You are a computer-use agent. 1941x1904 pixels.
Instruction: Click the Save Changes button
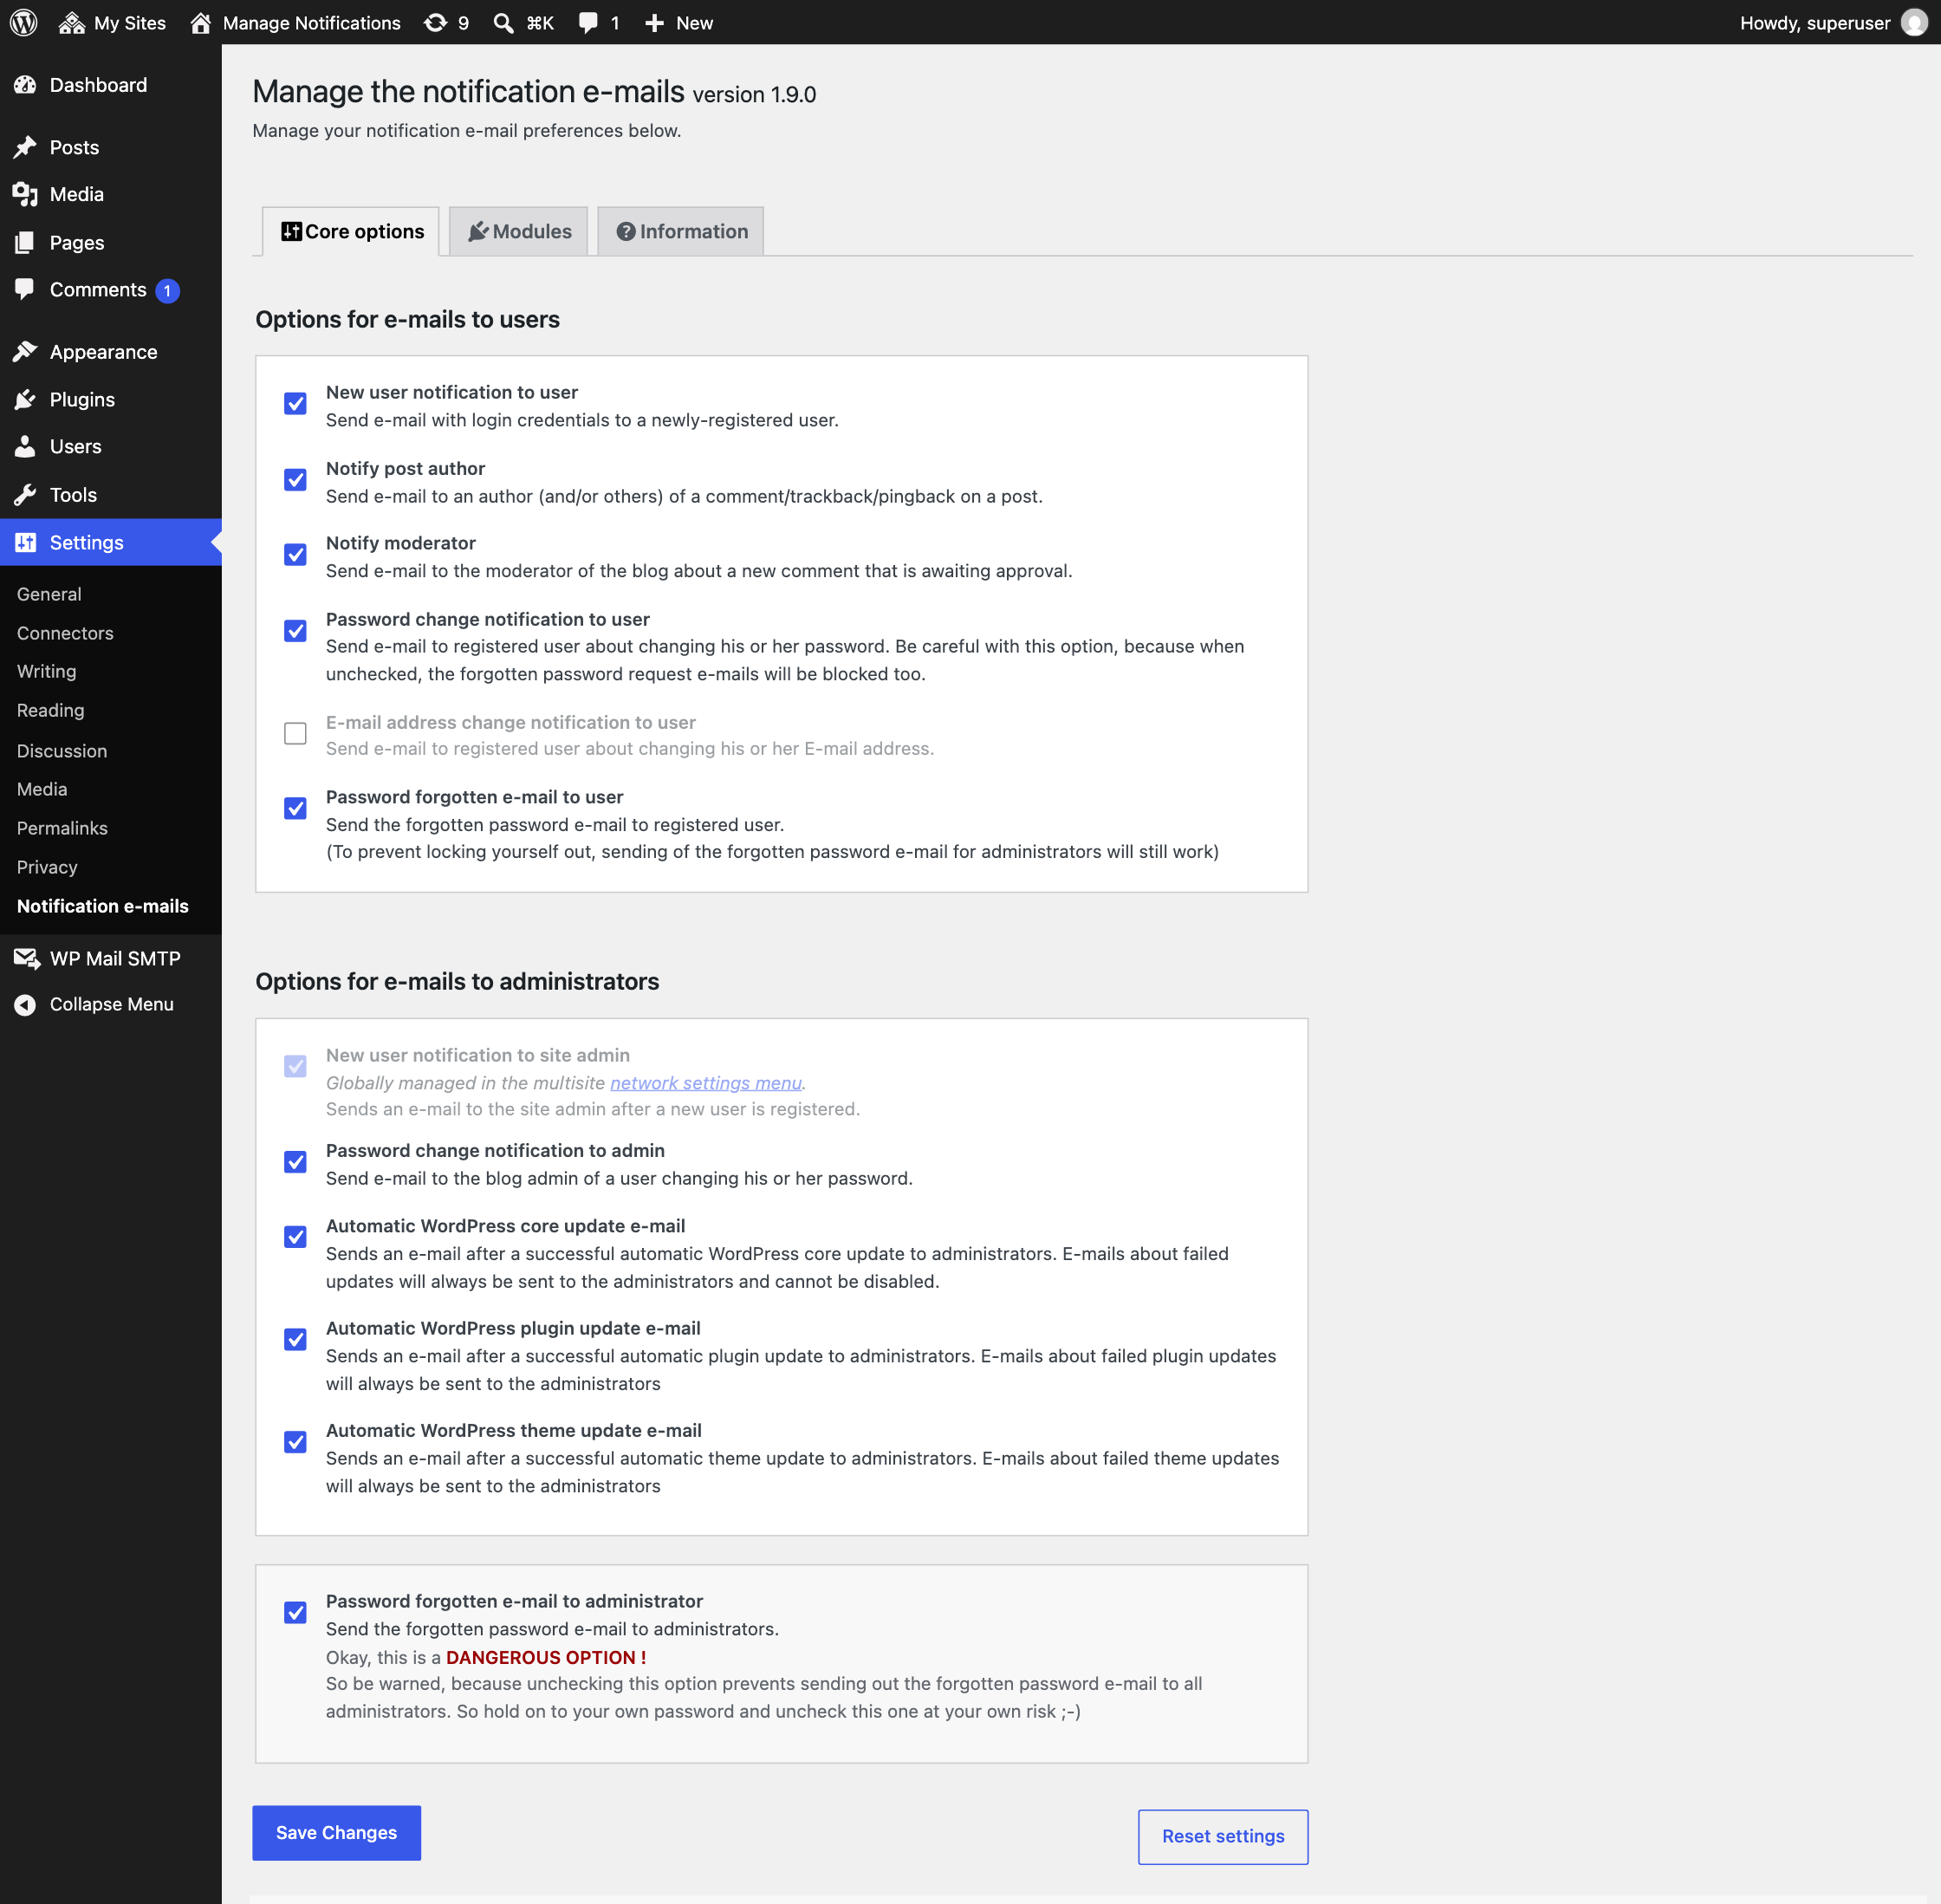pos(336,1832)
